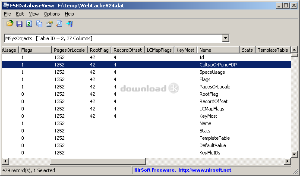
Task: Open the Options menu
Action: pos(52,14)
